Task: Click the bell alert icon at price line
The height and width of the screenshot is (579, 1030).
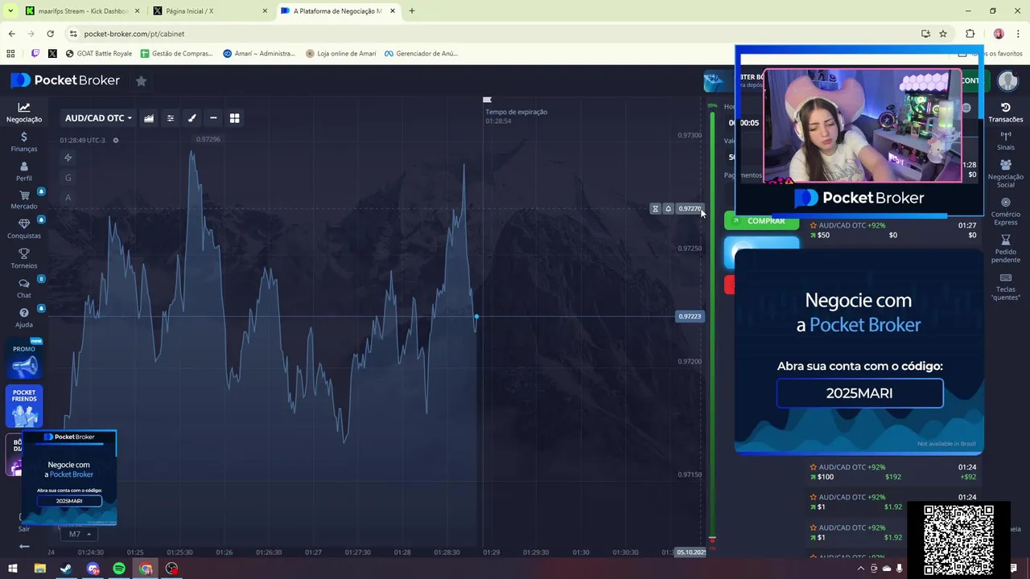Action: tap(668, 209)
